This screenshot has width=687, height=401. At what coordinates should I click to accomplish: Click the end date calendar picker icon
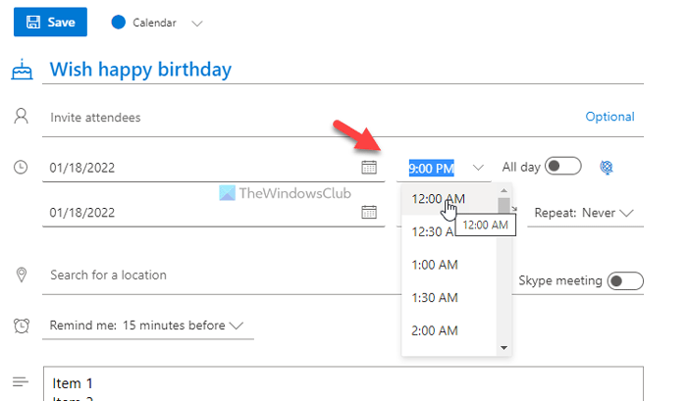370,212
